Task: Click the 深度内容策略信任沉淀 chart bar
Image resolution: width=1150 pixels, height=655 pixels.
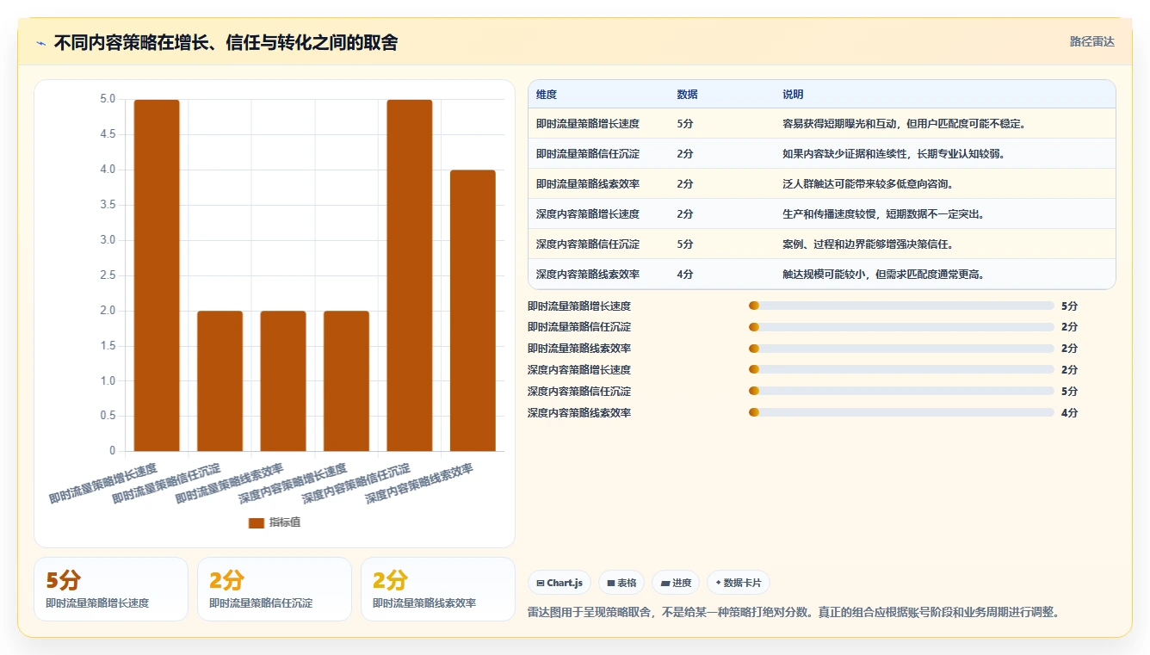Action: point(410,275)
